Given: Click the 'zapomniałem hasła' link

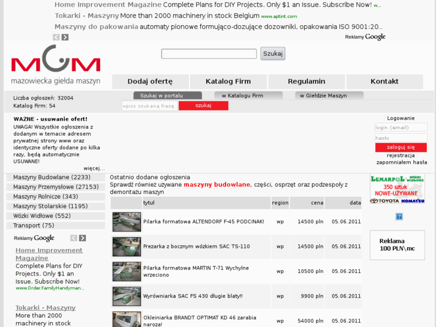Looking at the screenshot, I should pyautogui.click(x=401, y=162).
